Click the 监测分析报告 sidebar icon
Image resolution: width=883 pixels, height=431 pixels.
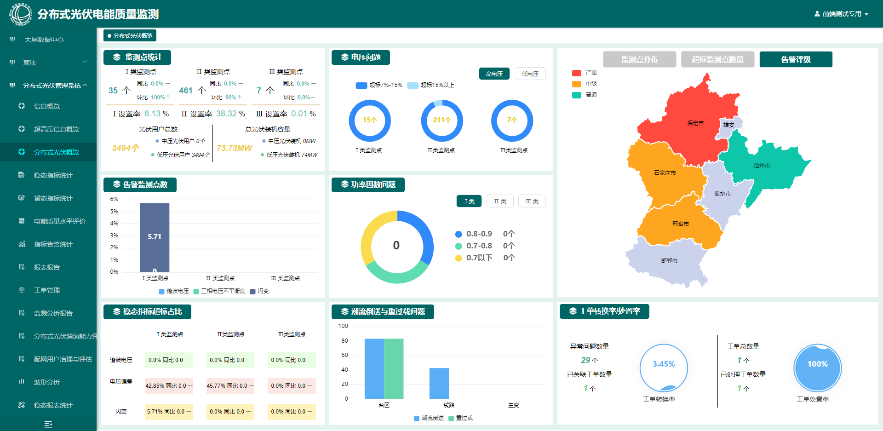click(22, 313)
